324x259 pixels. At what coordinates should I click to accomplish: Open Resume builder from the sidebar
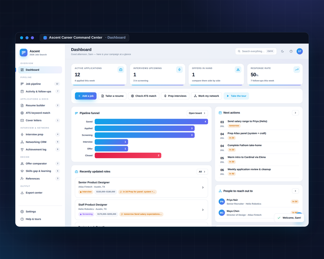(40, 105)
